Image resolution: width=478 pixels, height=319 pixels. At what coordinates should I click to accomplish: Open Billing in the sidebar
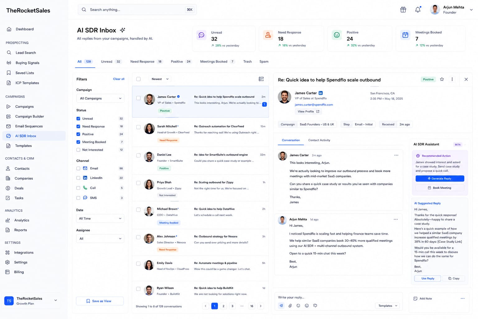pos(19,272)
